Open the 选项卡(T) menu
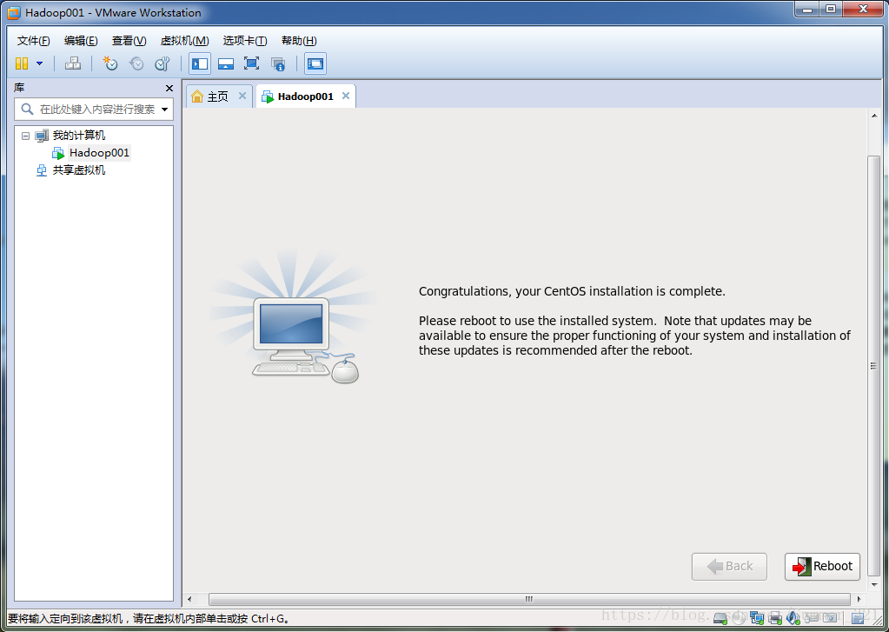The image size is (889, 632). 245,41
